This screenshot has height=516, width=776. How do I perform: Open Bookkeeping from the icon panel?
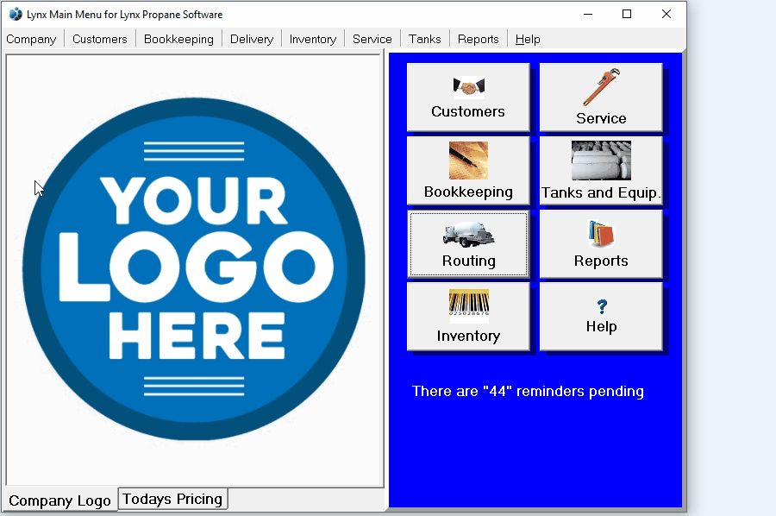[468, 171]
